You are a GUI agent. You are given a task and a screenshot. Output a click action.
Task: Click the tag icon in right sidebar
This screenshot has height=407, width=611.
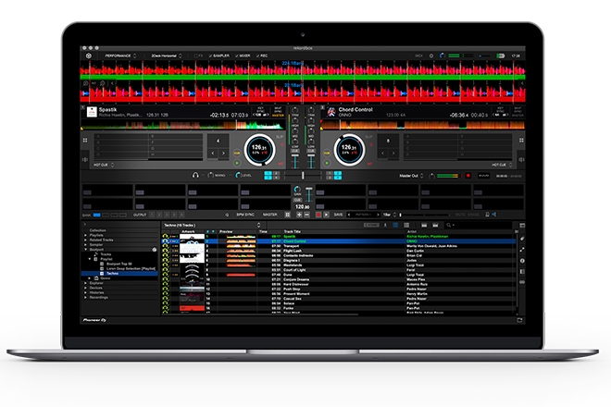[x=522, y=239]
